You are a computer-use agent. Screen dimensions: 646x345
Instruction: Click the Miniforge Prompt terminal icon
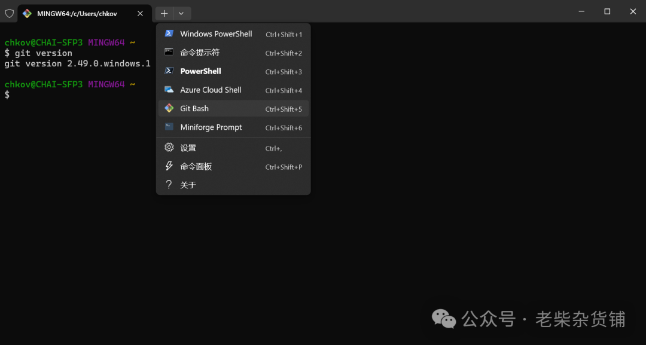(x=169, y=126)
